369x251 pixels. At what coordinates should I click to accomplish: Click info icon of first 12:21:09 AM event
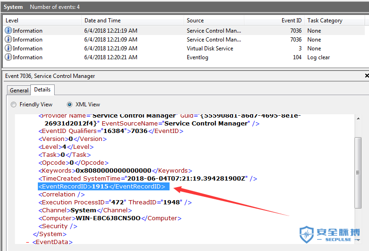click(8, 40)
